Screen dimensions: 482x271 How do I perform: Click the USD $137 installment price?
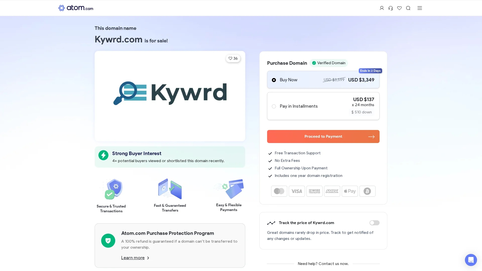click(x=364, y=99)
